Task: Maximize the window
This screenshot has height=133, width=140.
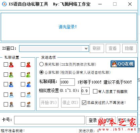Action: 115,4
